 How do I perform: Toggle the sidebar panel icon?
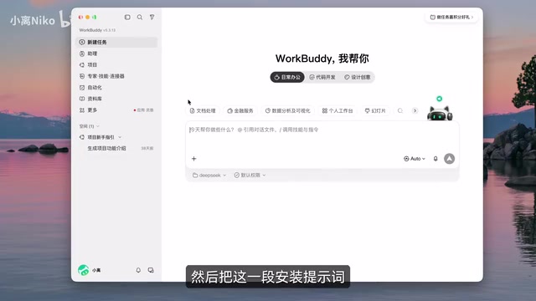click(127, 17)
